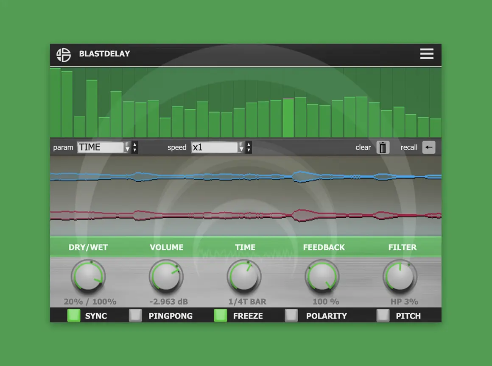
Task: Click the first tallest step sequencer bar
Action: pos(55,103)
